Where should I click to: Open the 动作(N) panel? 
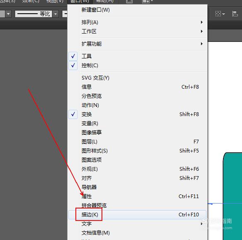point(137,105)
